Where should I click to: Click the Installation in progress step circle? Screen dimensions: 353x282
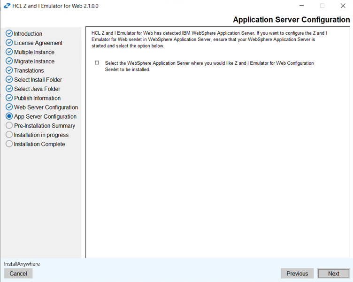point(9,135)
